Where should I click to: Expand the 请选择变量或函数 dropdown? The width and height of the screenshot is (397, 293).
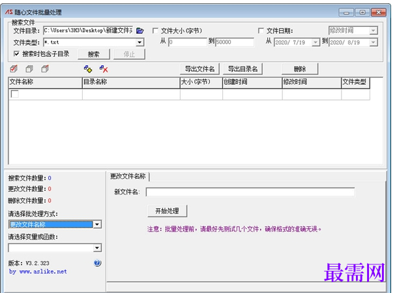(x=97, y=247)
